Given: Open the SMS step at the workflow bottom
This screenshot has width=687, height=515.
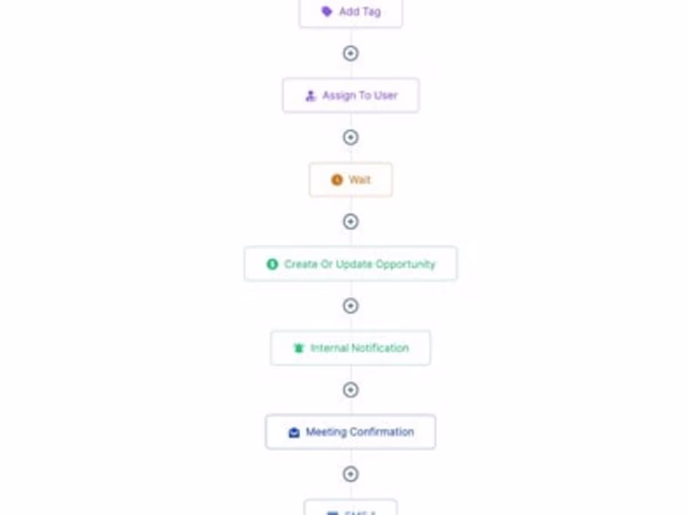Looking at the screenshot, I should click(x=351, y=511).
